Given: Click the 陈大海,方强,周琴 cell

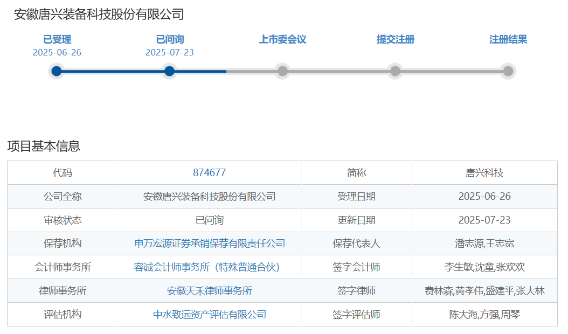Looking at the screenshot, I should (484, 314).
